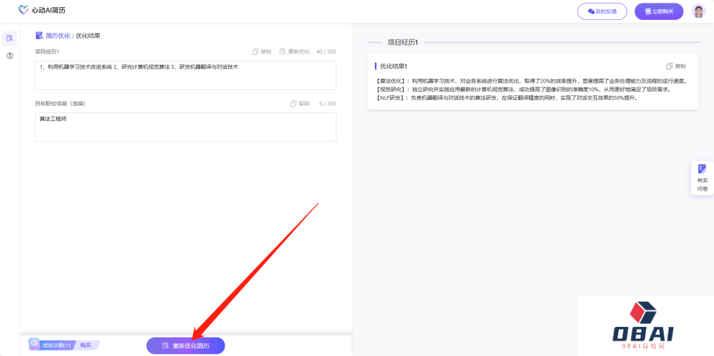Click the 简历优化 breadcrumb link
This screenshot has width=714, height=356.
58,36
